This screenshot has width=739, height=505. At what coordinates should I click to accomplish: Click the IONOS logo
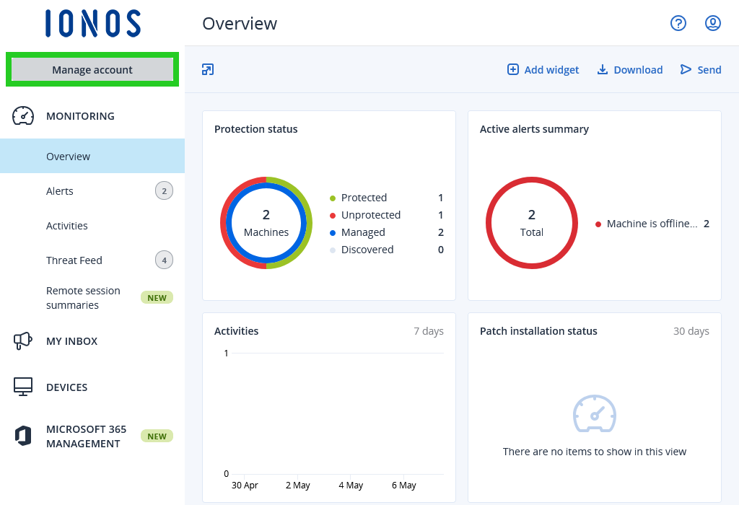click(x=93, y=23)
